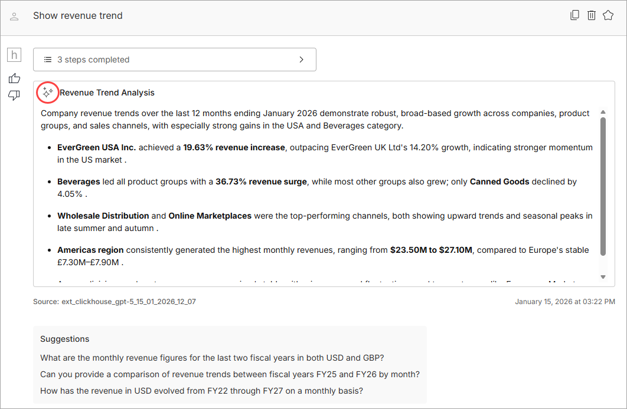Select the monthly revenue USD and GBP suggestion
This screenshot has height=409, width=627.
(x=212, y=358)
